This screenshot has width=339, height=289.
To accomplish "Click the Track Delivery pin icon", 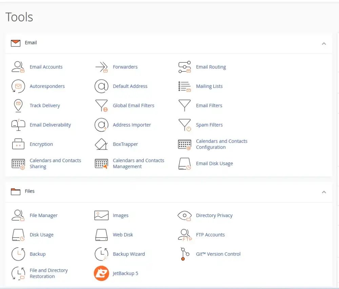I will (18, 105).
